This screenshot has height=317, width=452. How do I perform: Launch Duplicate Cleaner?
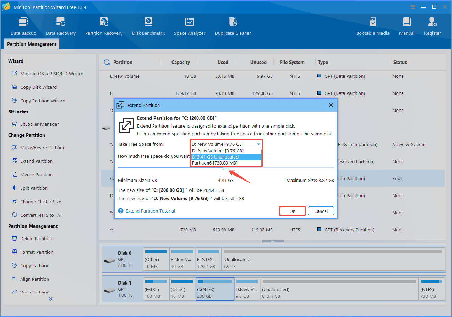[x=233, y=26]
